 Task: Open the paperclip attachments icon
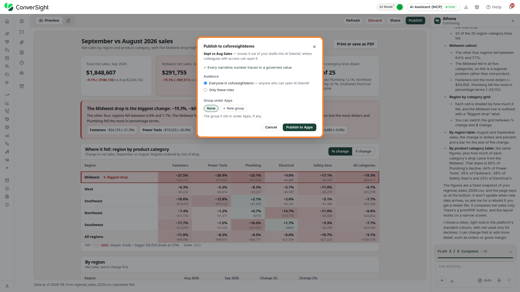[x=22, y=42]
